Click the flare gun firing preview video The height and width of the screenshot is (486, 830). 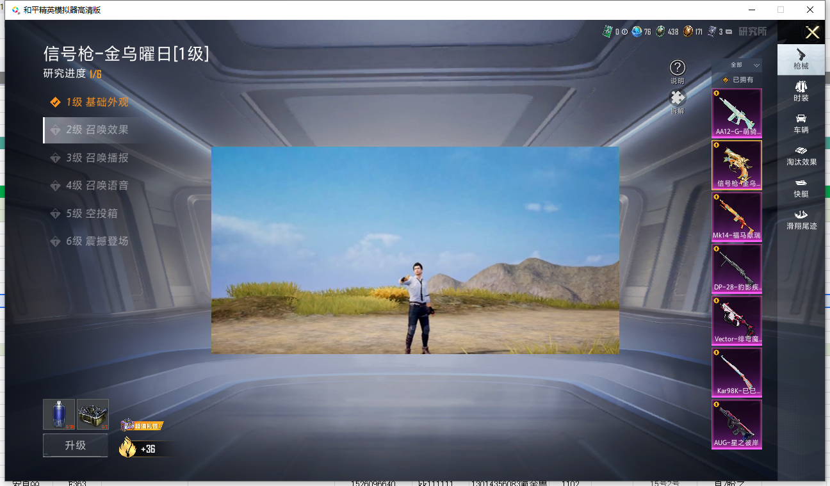(415, 250)
